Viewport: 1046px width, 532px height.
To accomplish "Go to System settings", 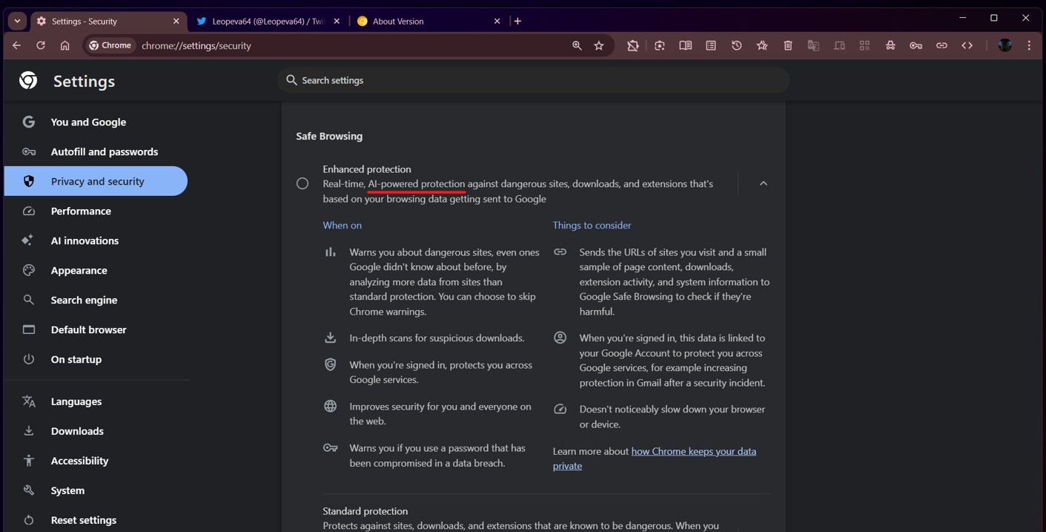I will click(96, 490).
